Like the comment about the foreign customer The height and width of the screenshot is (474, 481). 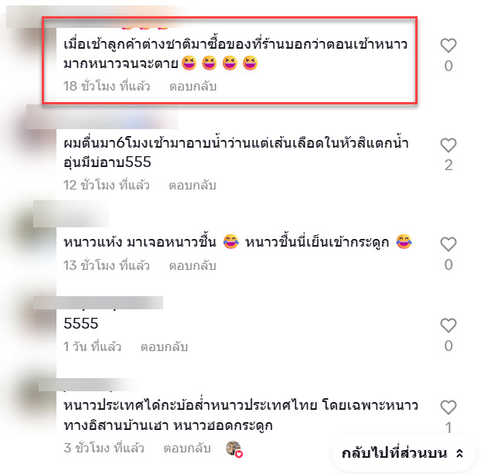click(x=449, y=46)
